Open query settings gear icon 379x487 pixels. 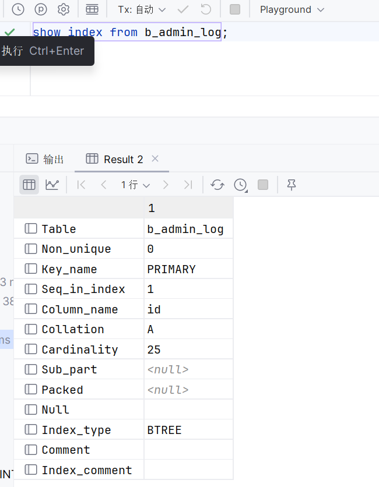(x=64, y=10)
